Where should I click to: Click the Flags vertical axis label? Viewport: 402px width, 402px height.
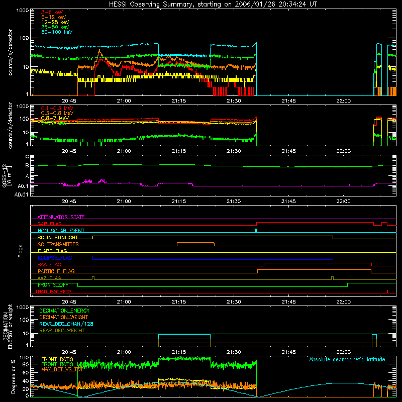pyautogui.click(x=21, y=251)
